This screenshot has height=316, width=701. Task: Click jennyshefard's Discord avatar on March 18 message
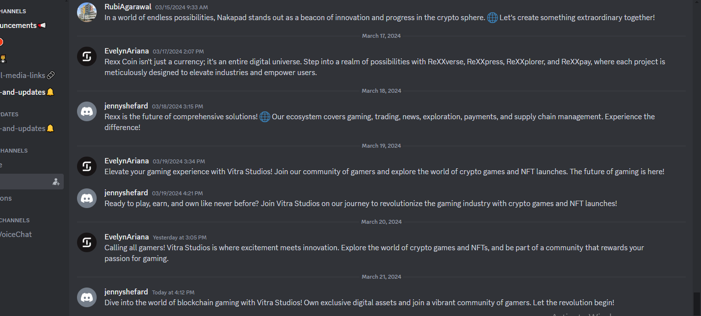[x=87, y=111]
